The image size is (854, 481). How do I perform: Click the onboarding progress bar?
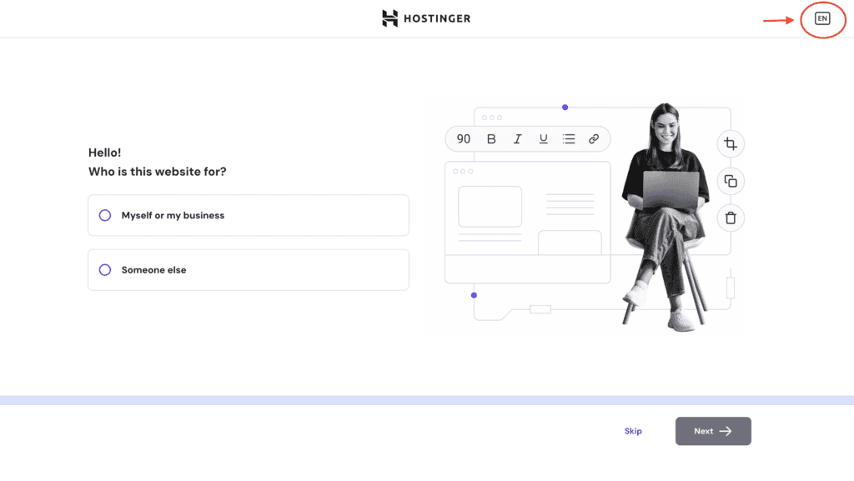[x=427, y=400]
